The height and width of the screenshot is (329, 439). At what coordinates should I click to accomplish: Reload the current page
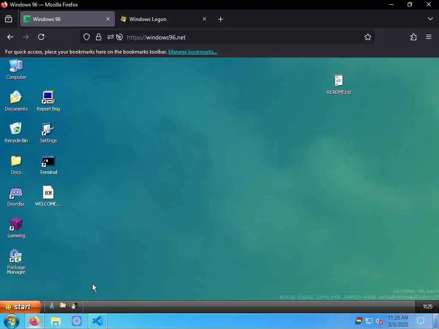[x=41, y=37]
